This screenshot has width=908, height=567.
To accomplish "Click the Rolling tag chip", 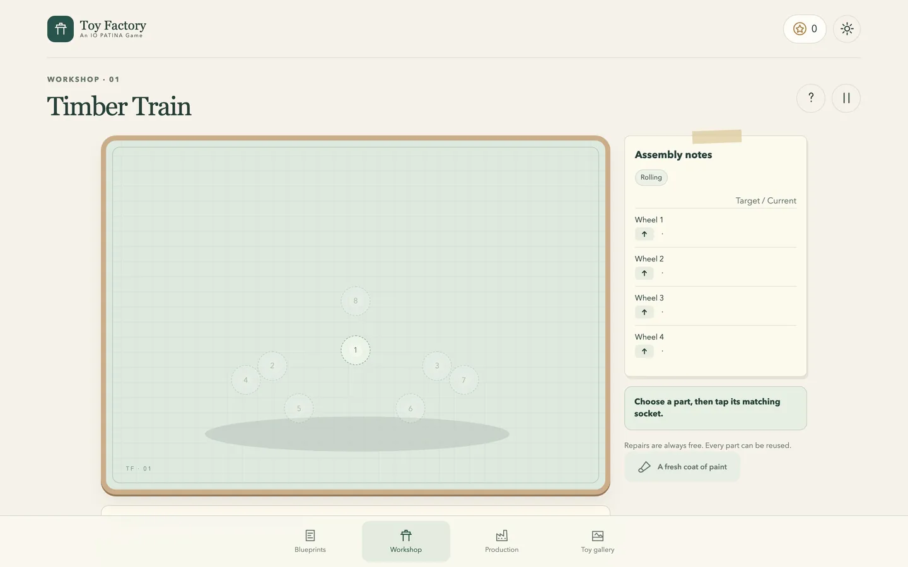I will click(651, 178).
